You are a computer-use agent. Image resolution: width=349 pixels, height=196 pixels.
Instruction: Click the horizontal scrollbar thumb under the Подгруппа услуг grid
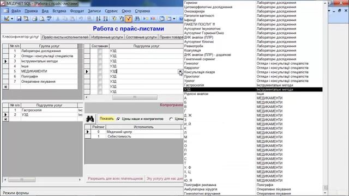(x=135, y=97)
